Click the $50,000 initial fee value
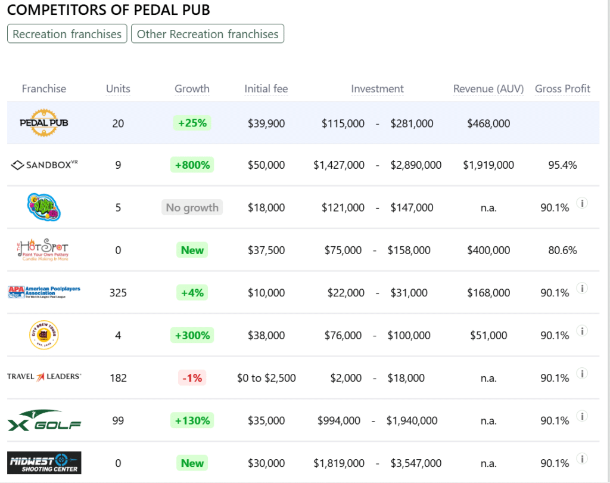The height and width of the screenshot is (483, 610). coord(266,165)
